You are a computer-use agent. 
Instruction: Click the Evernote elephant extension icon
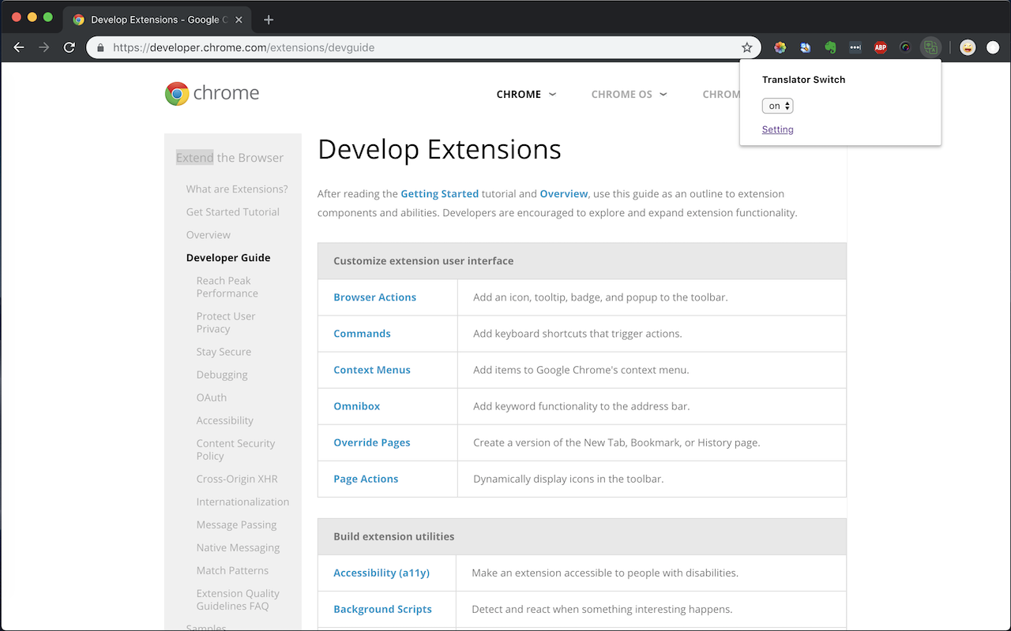[x=830, y=47]
